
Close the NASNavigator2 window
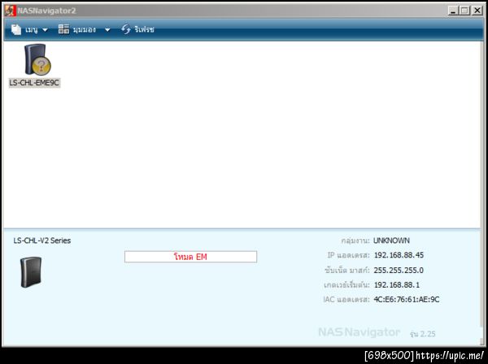[x=477, y=11]
